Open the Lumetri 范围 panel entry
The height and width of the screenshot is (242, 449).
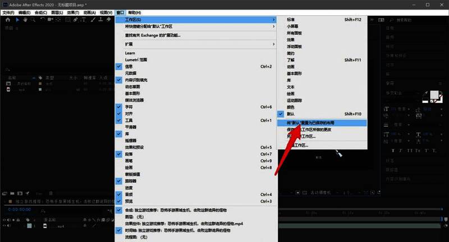click(x=195, y=60)
